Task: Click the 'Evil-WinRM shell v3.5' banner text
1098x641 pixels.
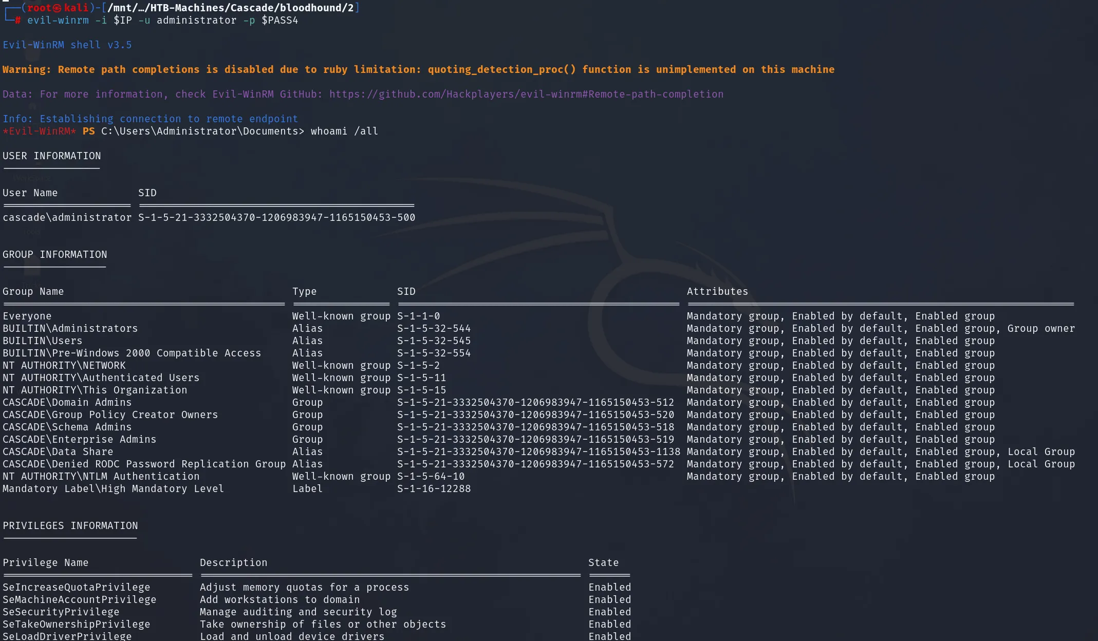Action: coord(67,45)
